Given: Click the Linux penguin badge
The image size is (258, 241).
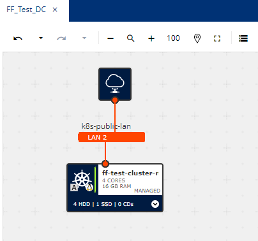Looking at the screenshot, I should 89,187.
